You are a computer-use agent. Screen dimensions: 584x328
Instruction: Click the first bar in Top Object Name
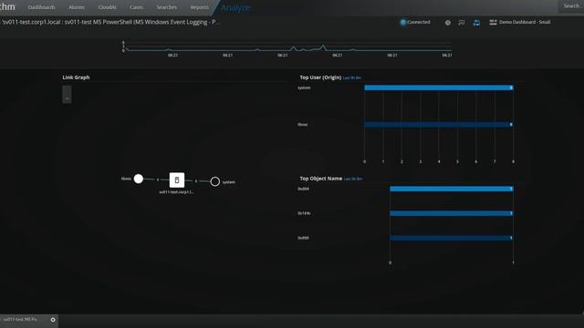pyautogui.click(x=452, y=189)
